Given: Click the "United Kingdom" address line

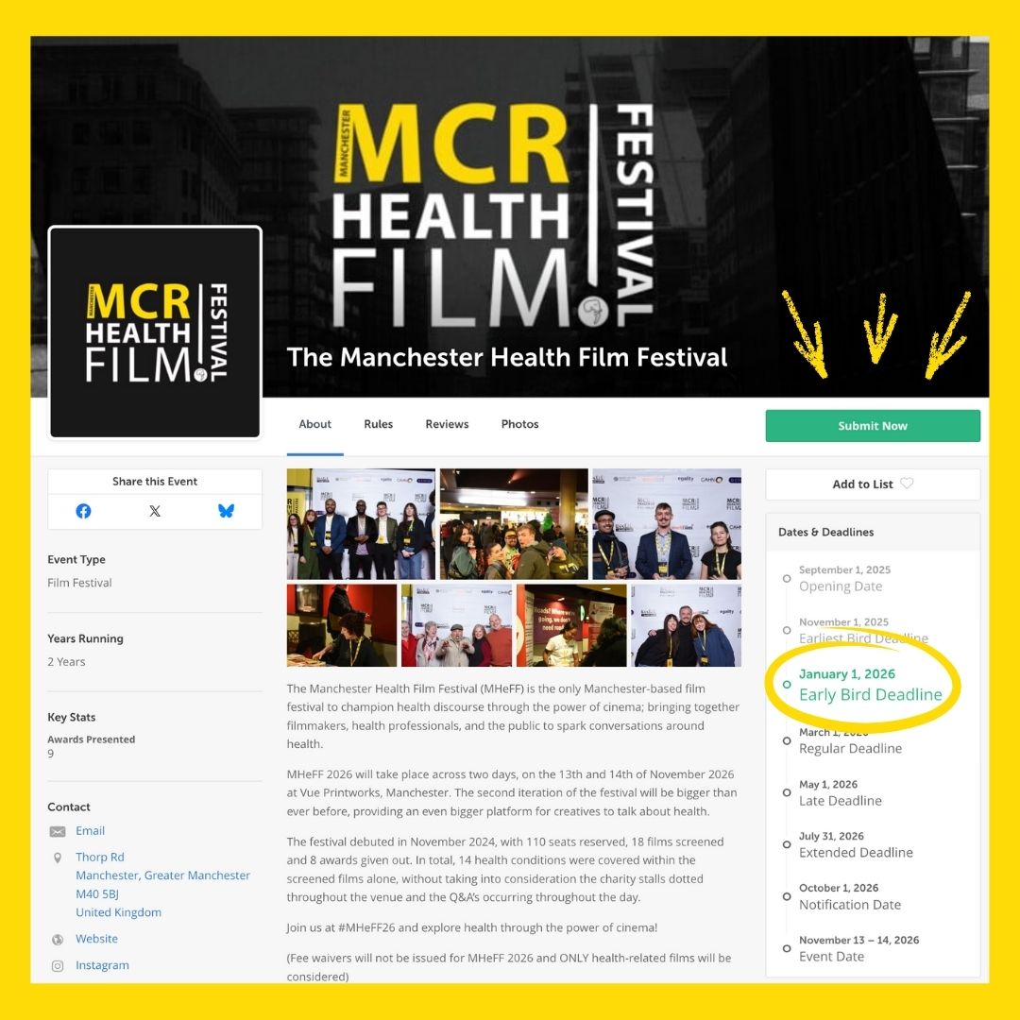Looking at the screenshot, I should (x=118, y=912).
